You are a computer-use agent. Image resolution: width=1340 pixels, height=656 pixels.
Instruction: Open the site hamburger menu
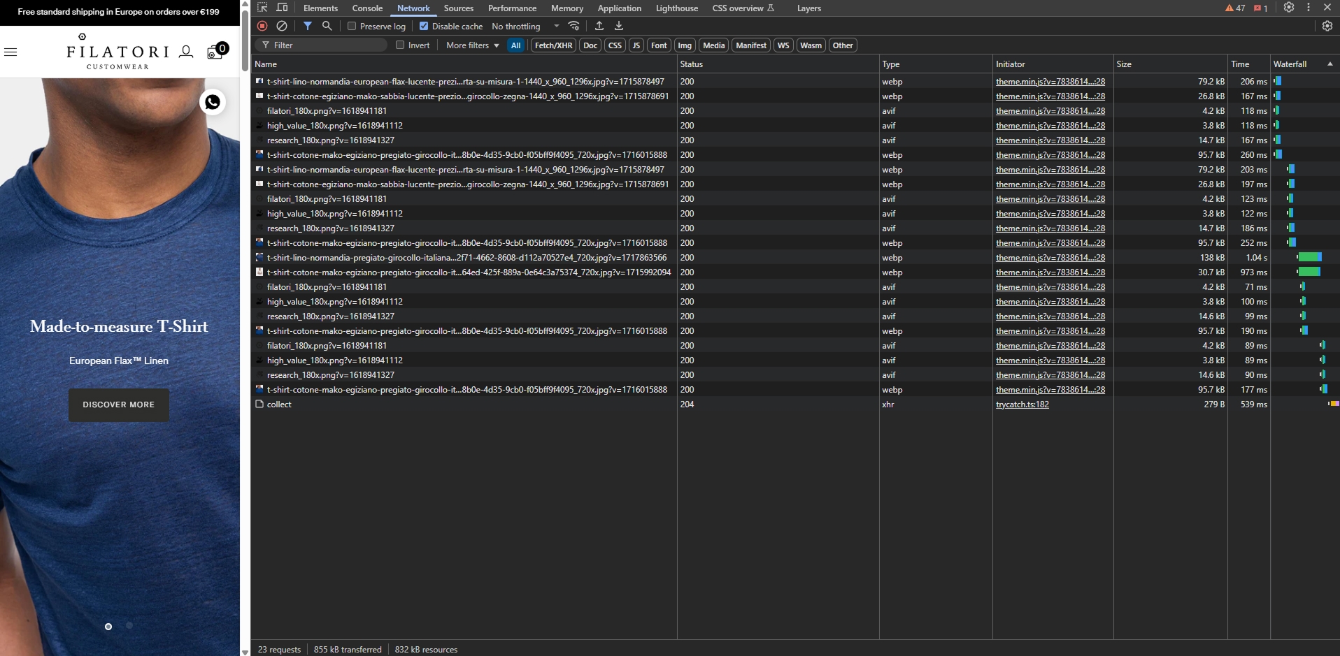11,52
